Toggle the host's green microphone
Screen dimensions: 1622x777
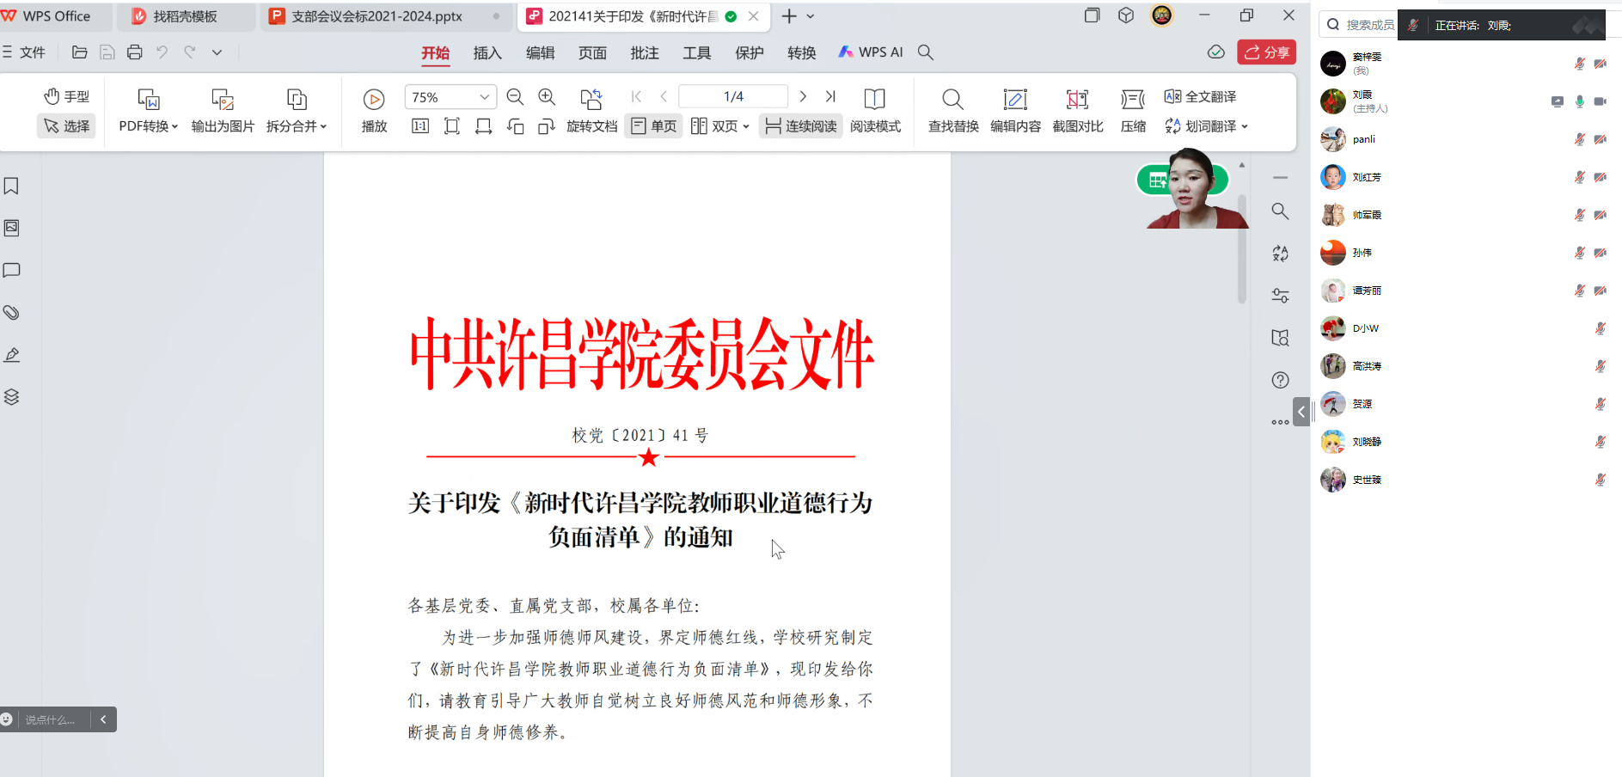coord(1579,101)
